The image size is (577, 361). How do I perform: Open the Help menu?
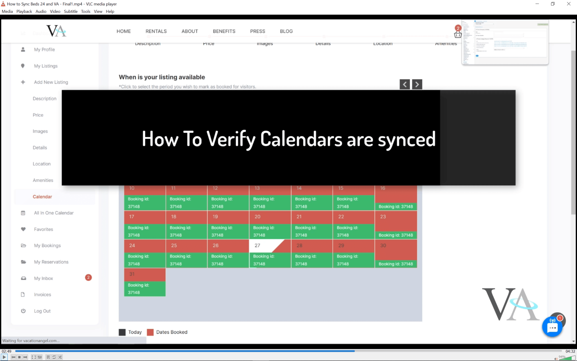(110, 11)
